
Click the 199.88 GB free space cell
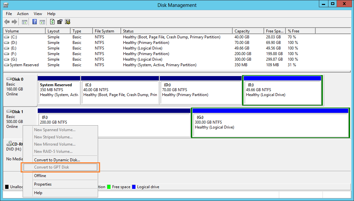274,54
